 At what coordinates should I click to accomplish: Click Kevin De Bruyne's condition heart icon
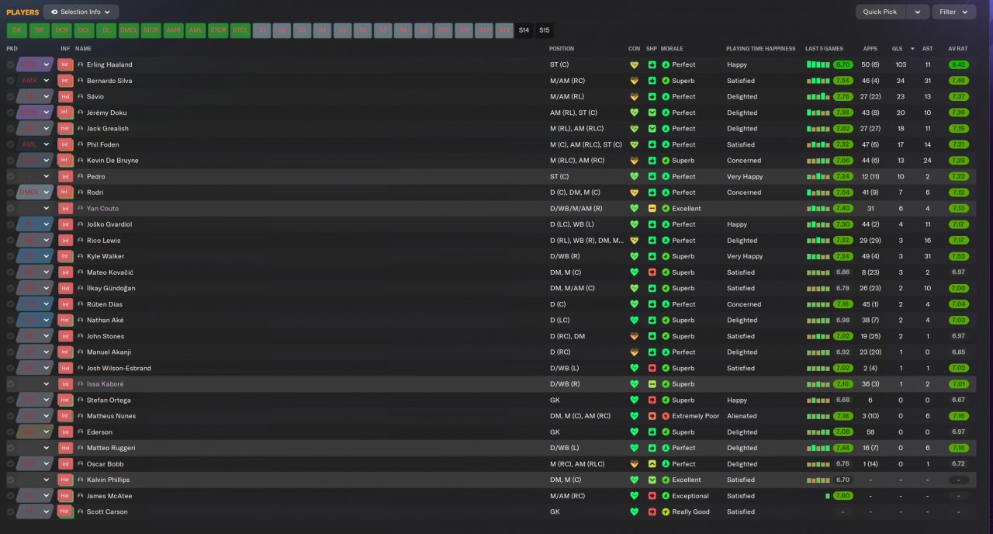click(634, 161)
